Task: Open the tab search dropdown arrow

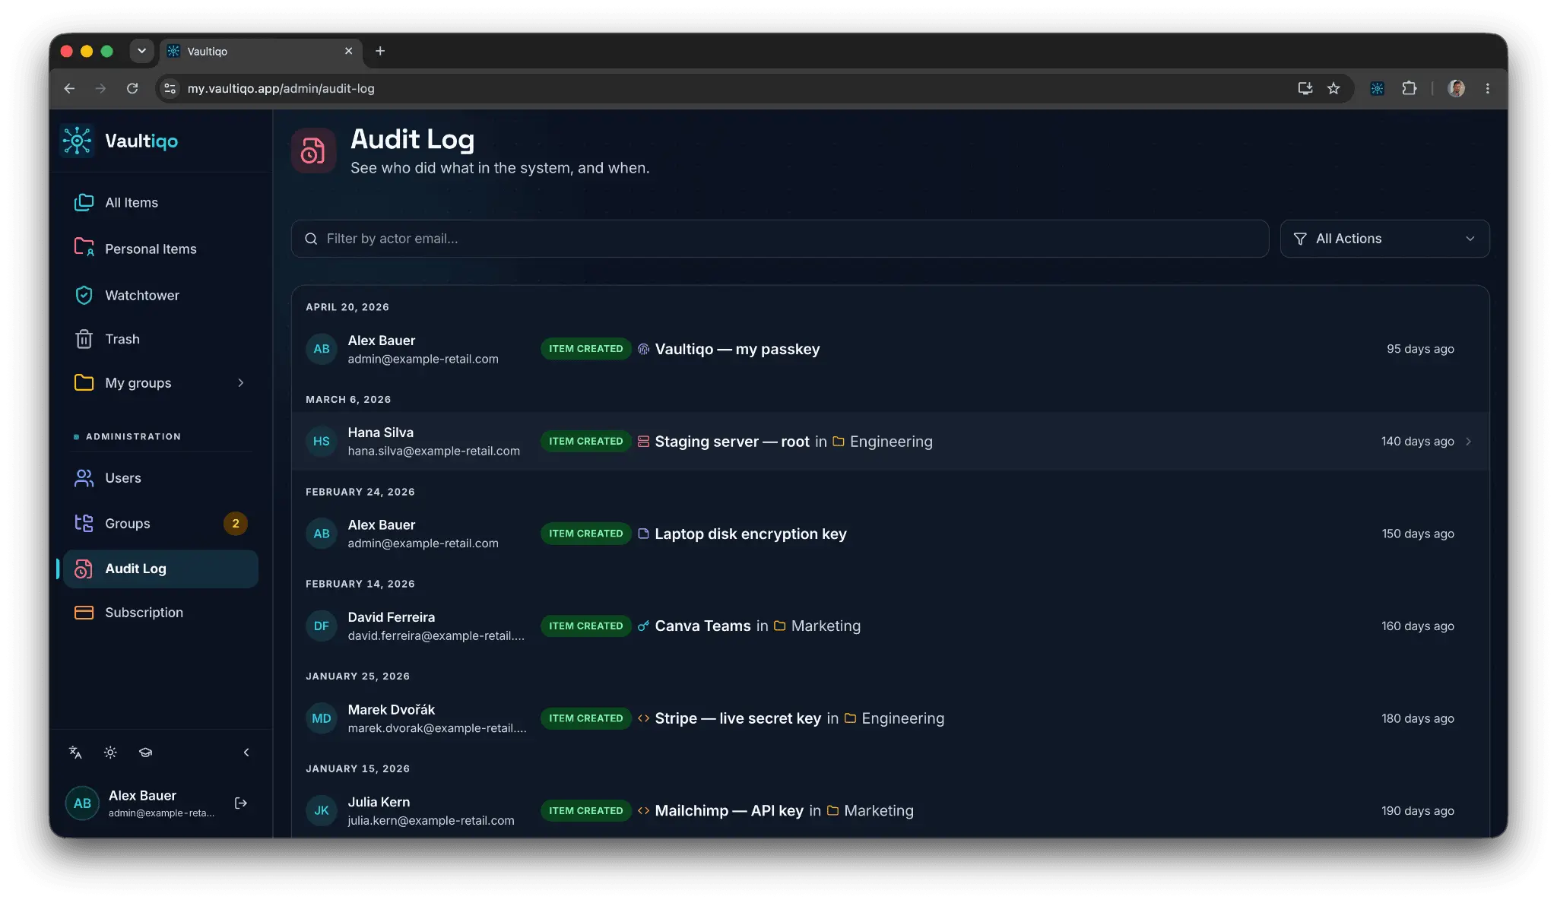Action: click(x=141, y=51)
